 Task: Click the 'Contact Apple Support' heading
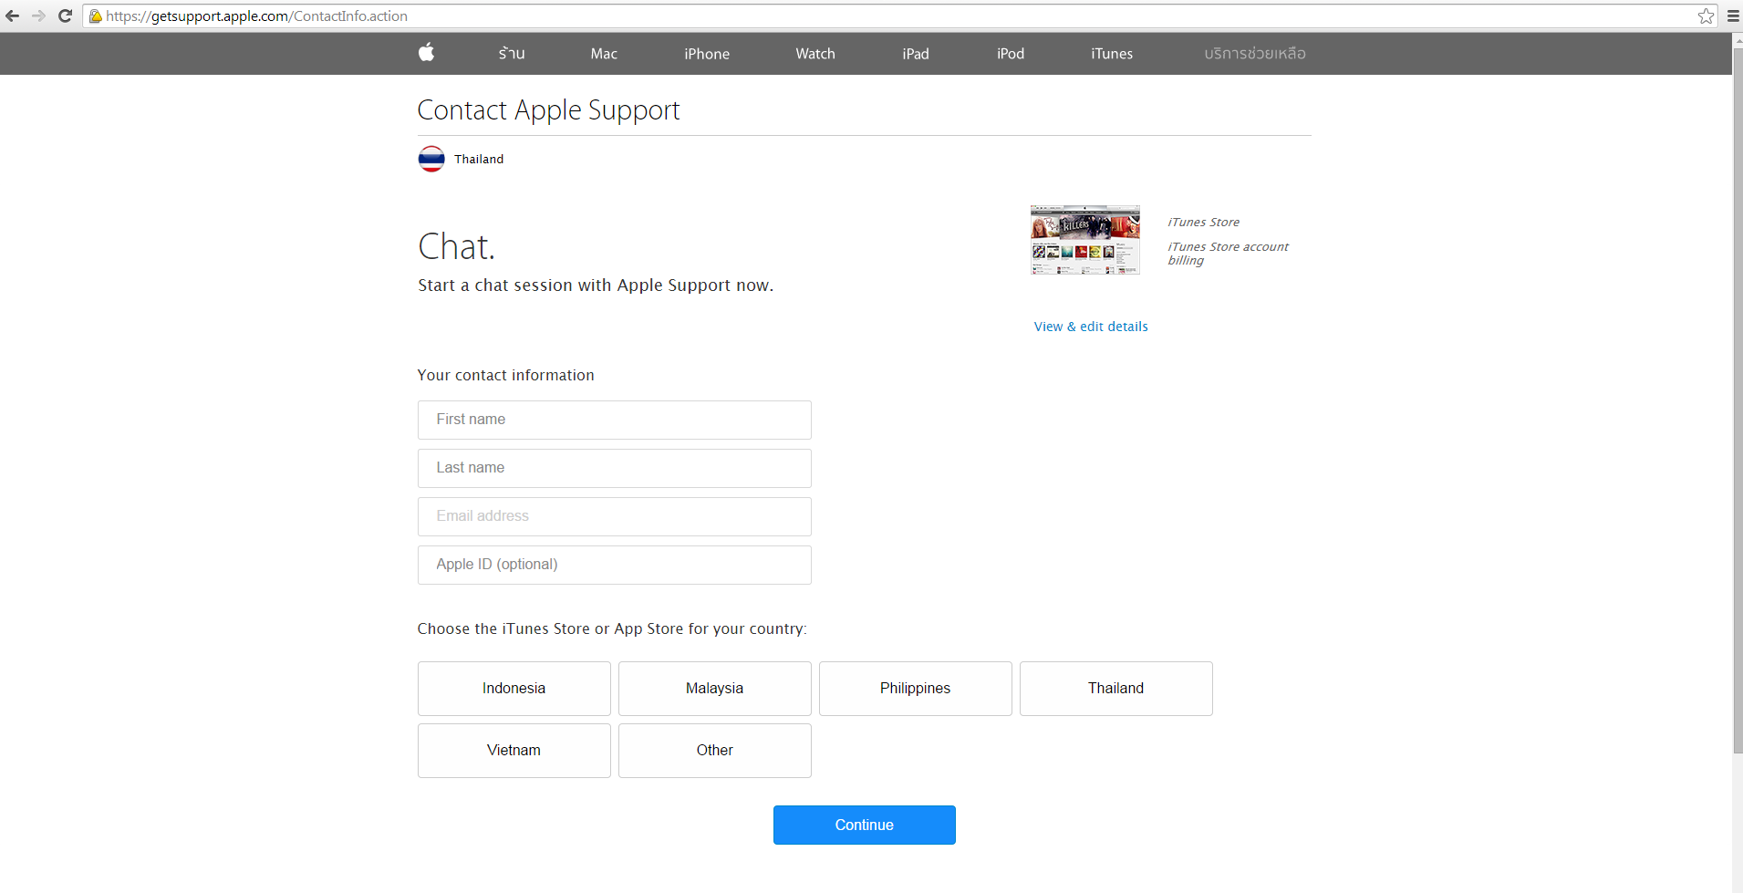click(x=548, y=110)
